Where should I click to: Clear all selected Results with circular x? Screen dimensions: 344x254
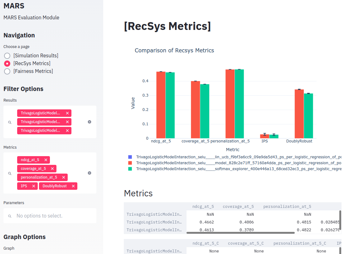[x=90, y=122]
